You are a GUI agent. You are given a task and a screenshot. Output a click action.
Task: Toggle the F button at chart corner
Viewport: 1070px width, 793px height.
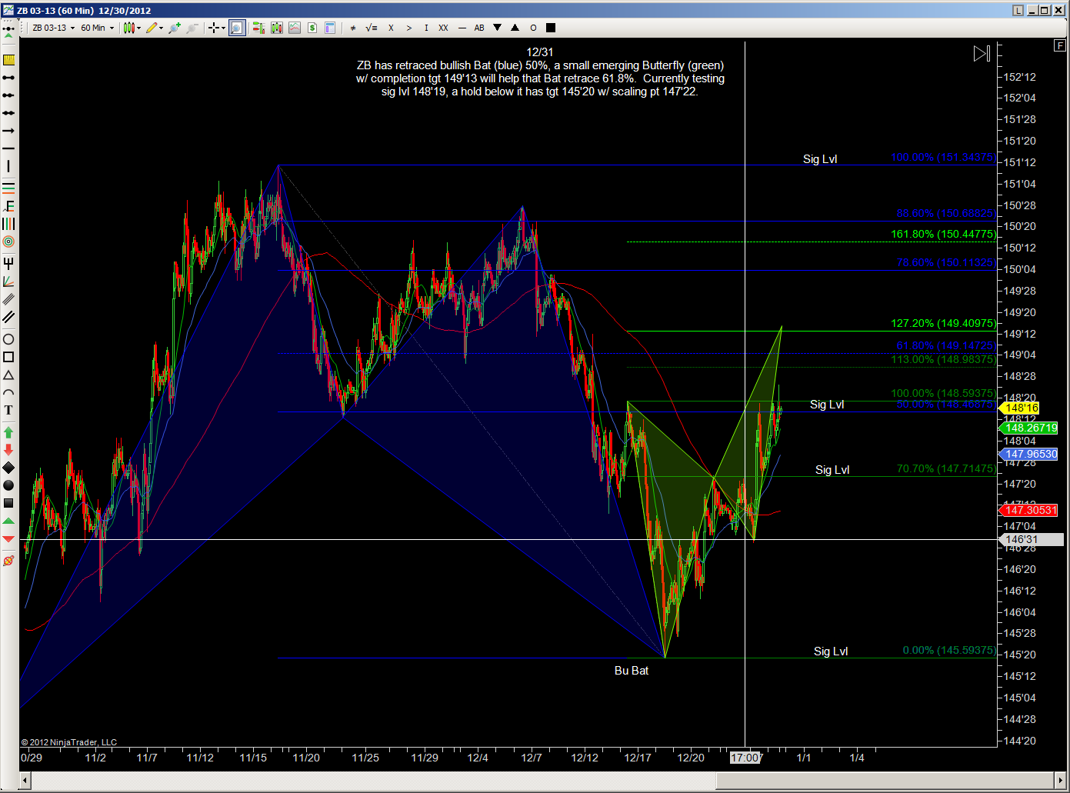pyautogui.click(x=1059, y=46)
